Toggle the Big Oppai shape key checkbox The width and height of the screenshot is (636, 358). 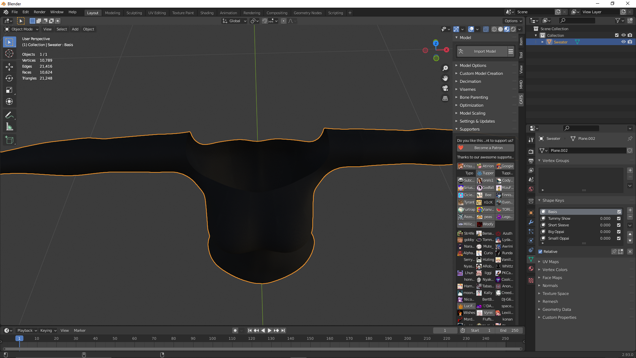[x=619, y=232]
